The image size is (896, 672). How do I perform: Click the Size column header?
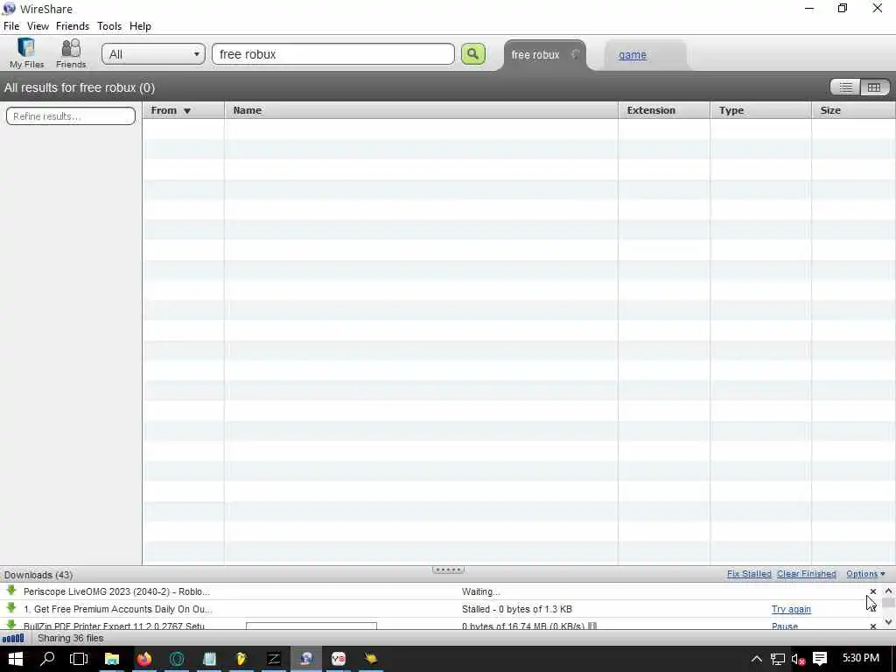click(x=853, y=110)
